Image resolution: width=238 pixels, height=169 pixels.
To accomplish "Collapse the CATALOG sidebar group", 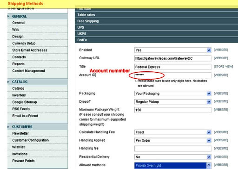I will point(38,82).
